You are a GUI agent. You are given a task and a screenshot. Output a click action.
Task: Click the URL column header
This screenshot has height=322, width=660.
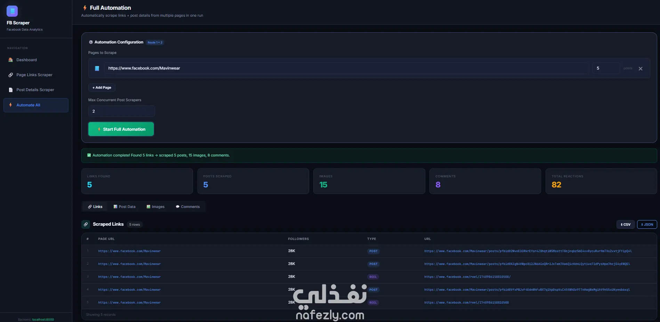(x=428, y=239)
